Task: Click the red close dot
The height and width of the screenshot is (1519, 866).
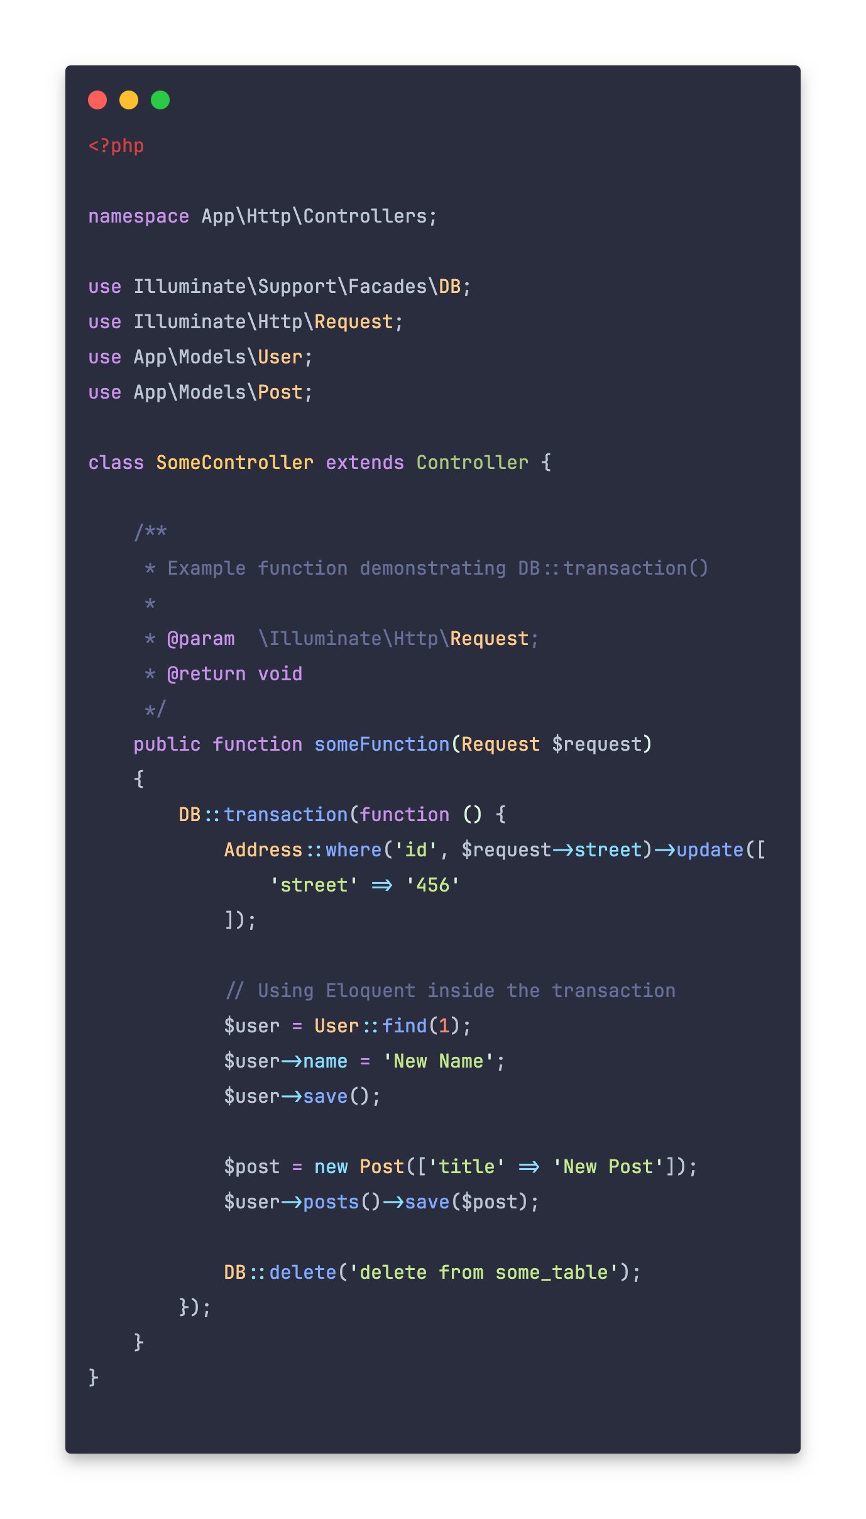Action: [97, 100]
